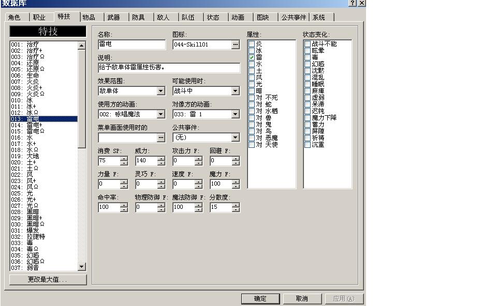Open the 可能使用时 dropdown
Image resolution: width=497 pixels, height=306 pixels.
[235, 91]
